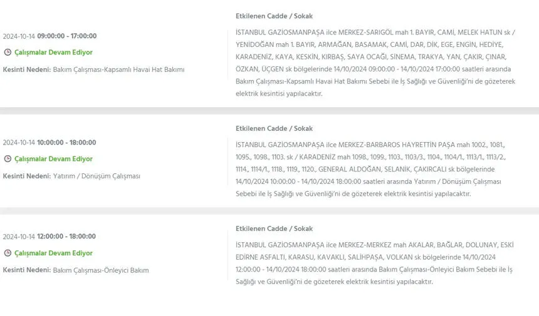
Task: Click the gray divider below the 09:00 outage card
Action: pyautogui.click(x=269, y=111)
